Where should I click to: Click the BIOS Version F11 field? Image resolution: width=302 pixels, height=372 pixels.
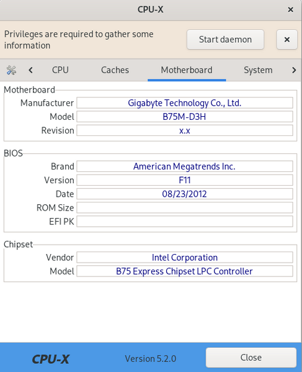coord(185,180)
